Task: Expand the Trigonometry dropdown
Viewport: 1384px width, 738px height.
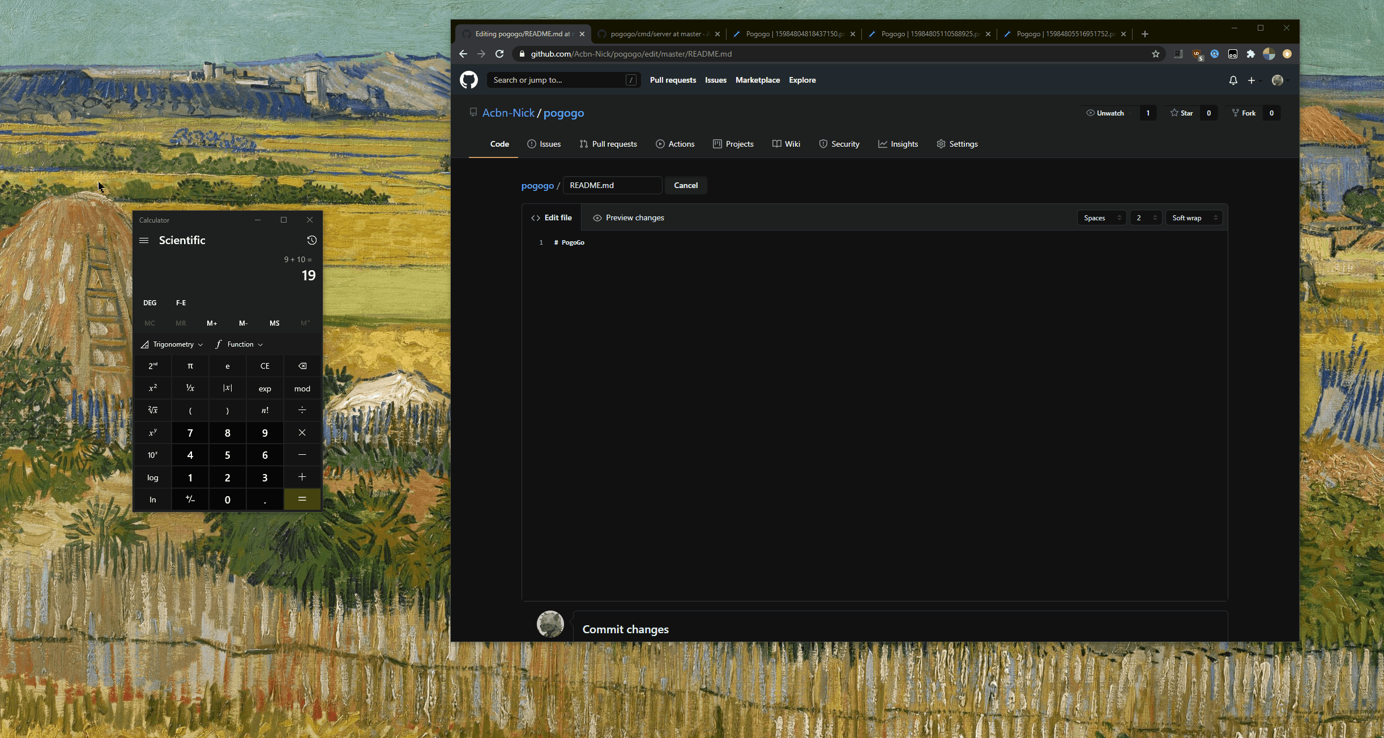Action: (x=172, y=344)
